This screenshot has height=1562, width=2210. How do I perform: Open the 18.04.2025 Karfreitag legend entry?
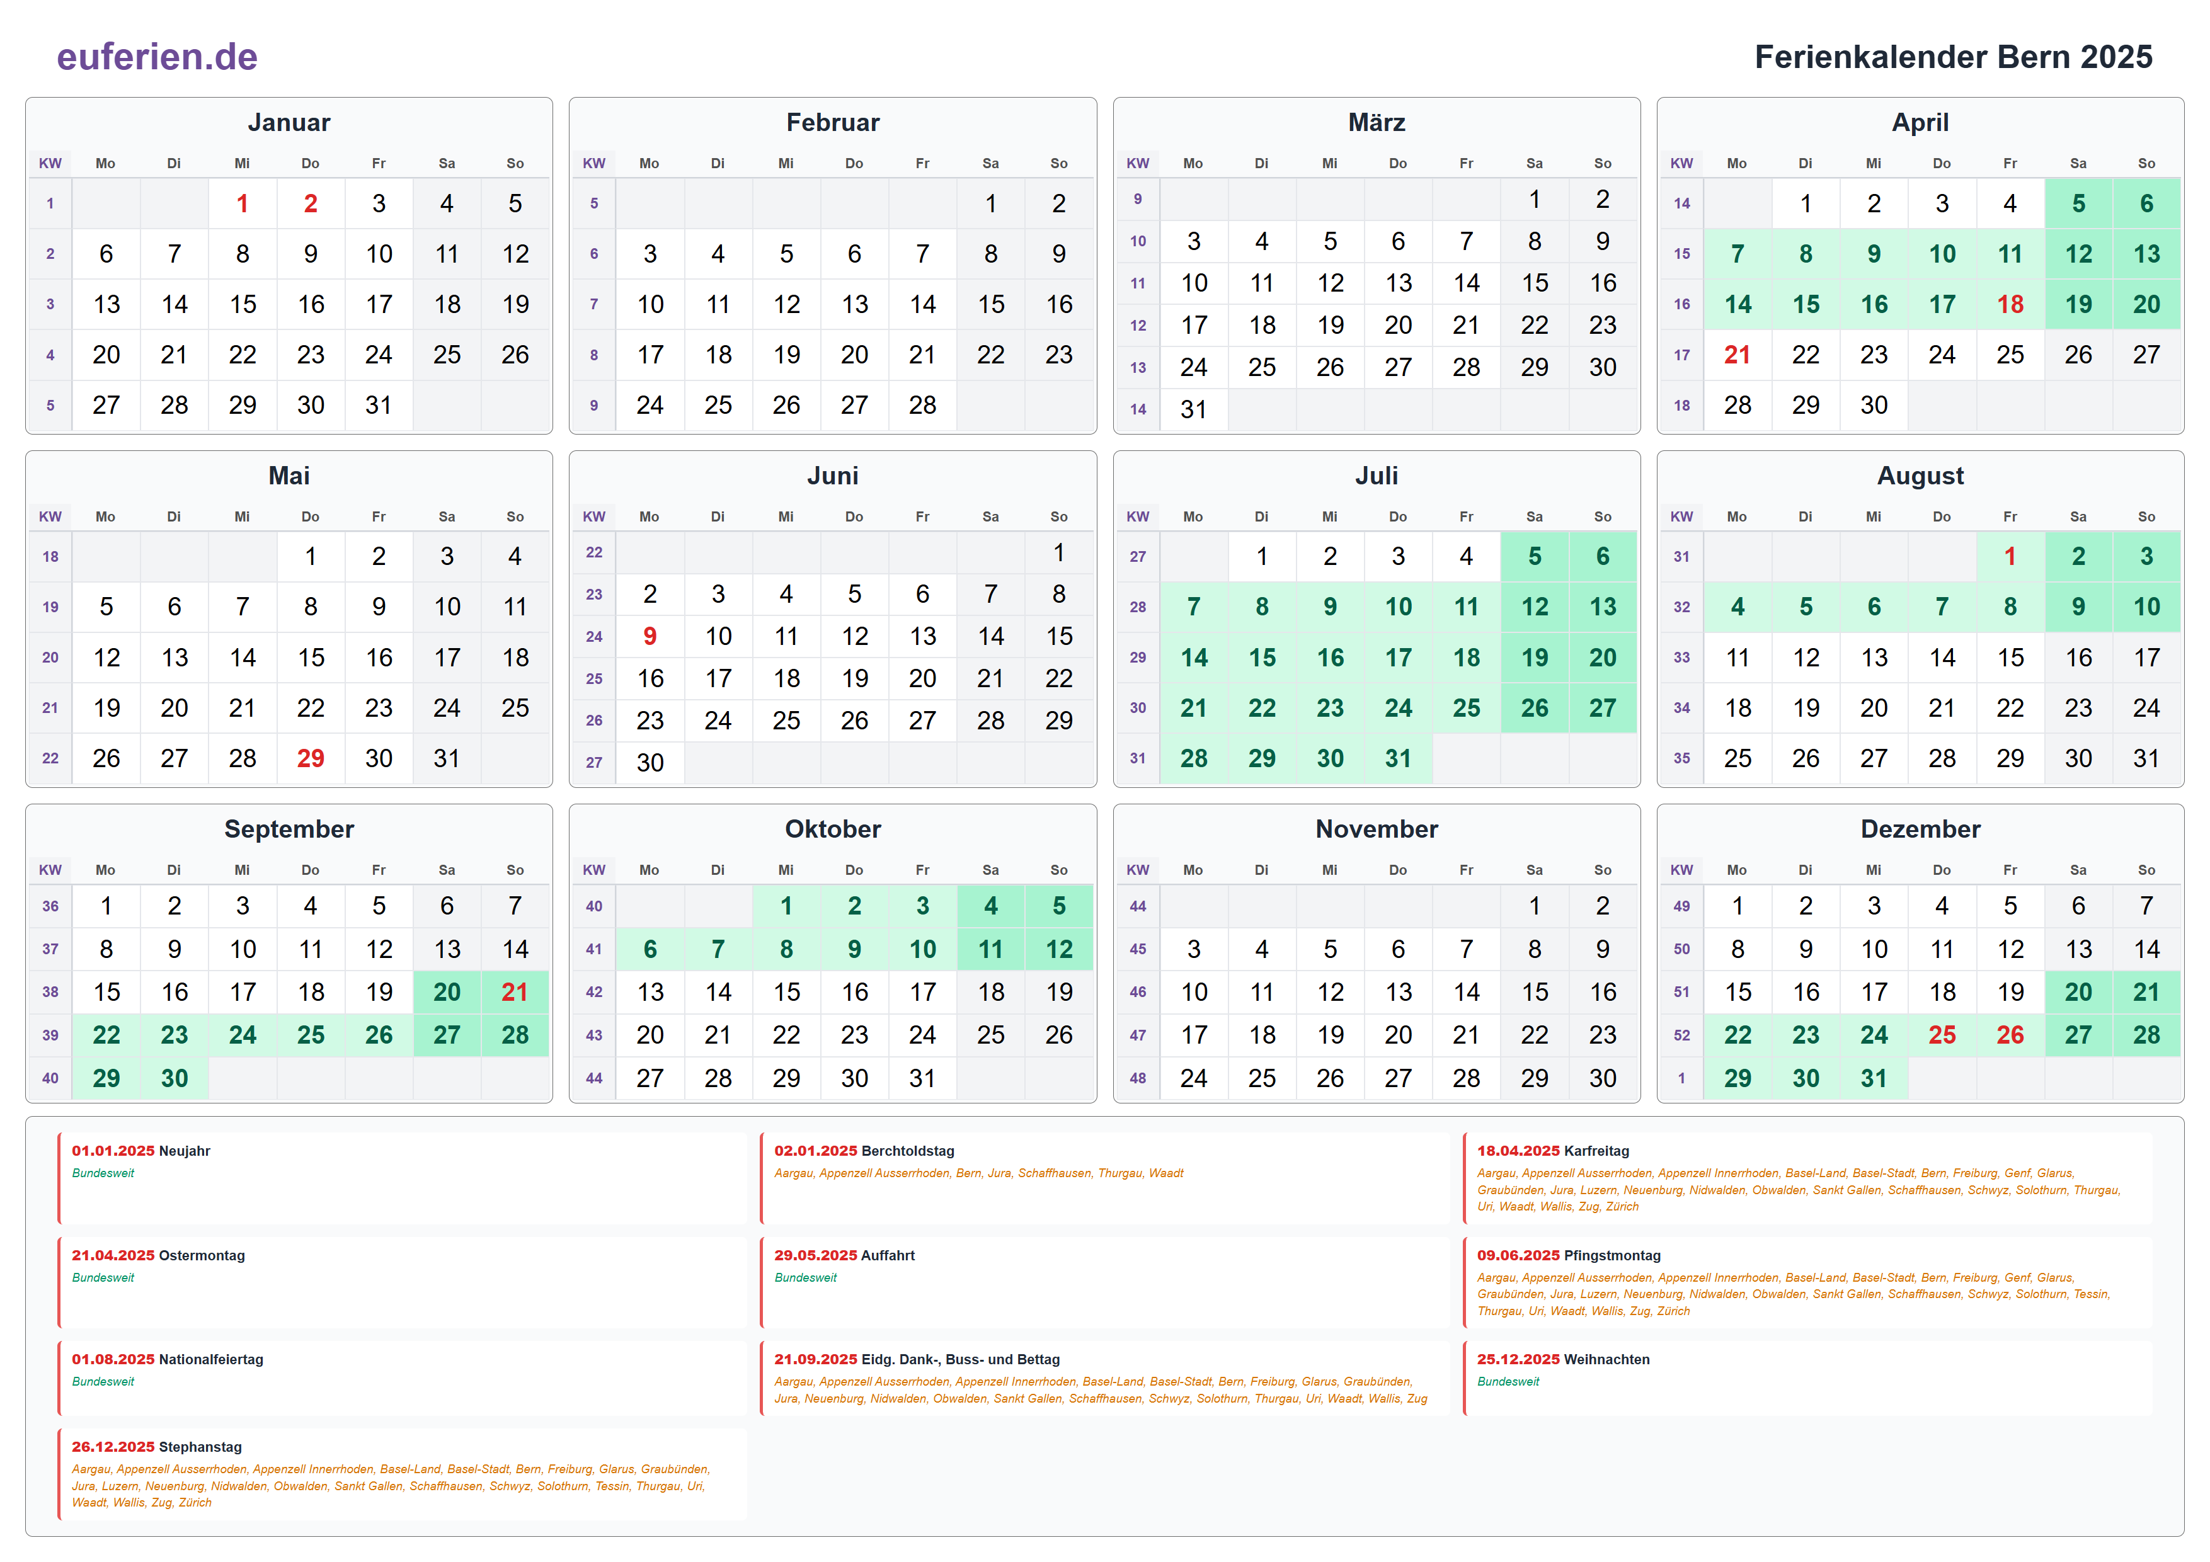click(1807, 1178)
